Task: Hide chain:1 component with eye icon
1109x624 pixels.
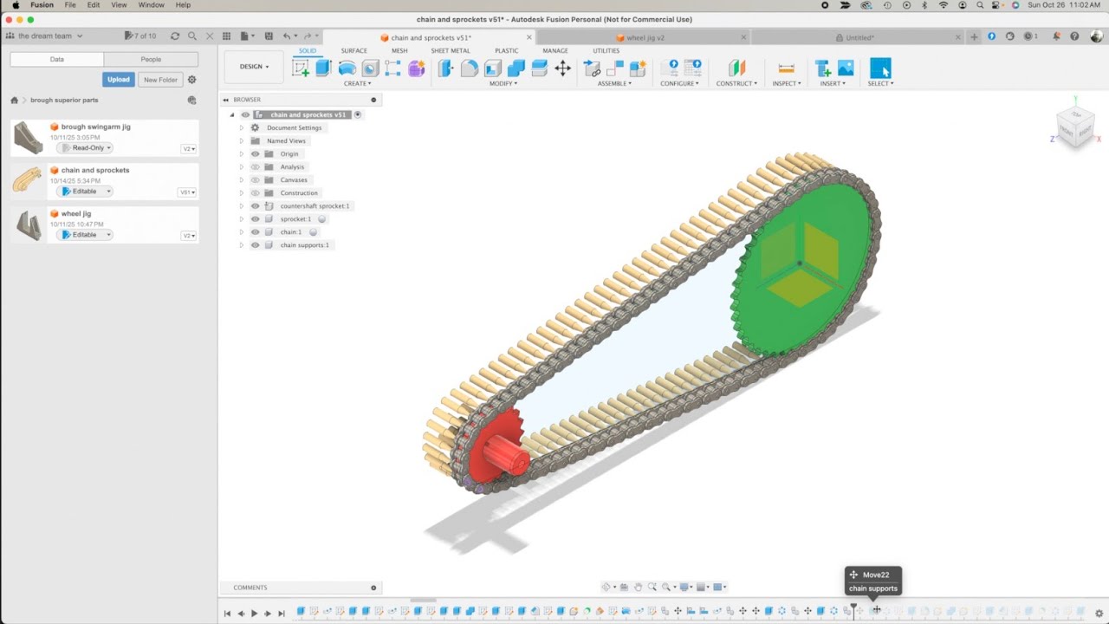Action: click(256, 231)
